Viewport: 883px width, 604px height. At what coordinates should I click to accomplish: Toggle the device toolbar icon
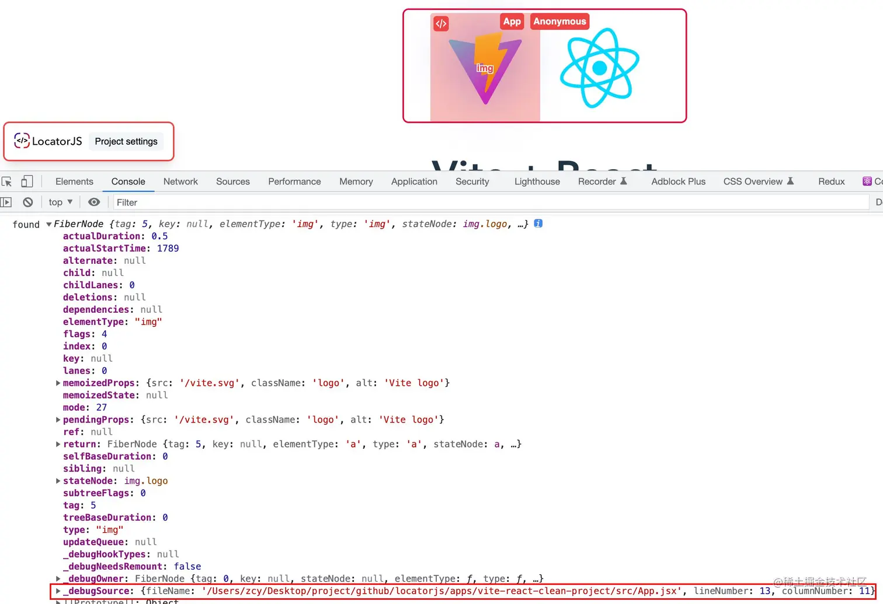point(27,181)
